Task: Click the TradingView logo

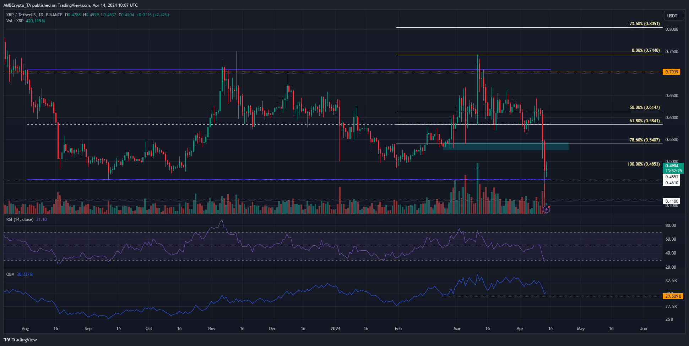Action: coord(21,340)
